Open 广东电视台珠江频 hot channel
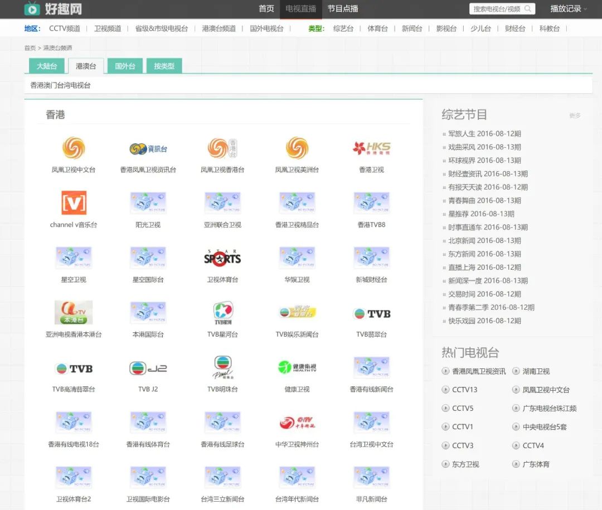Screen dimensions: 602x510 pos(550,408)
